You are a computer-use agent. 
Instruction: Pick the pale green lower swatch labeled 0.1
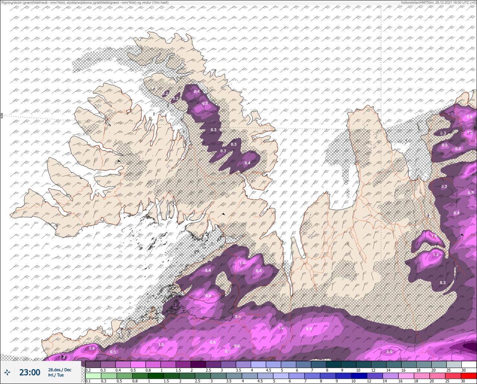(x=93, y=376)
